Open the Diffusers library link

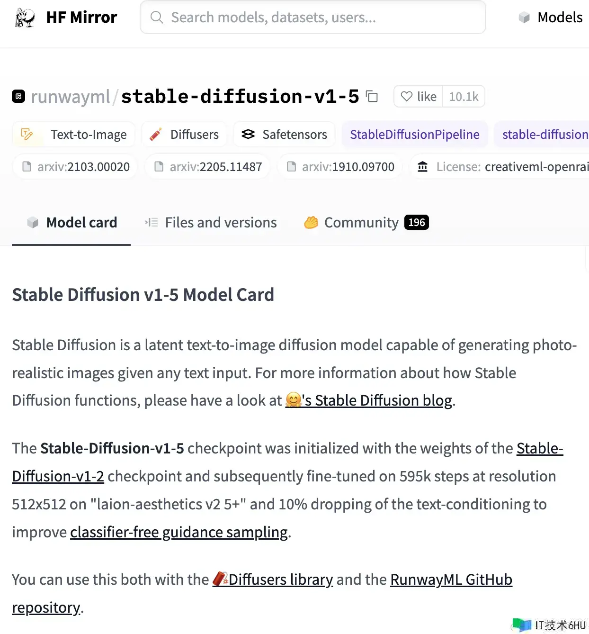click(x=281, y=580)
